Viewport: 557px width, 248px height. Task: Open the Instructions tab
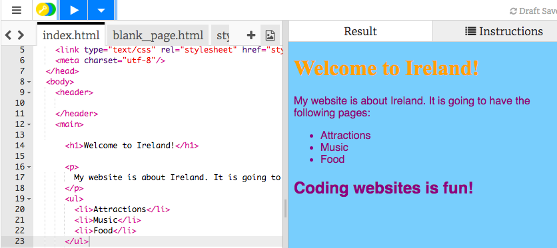click(504, 31)
